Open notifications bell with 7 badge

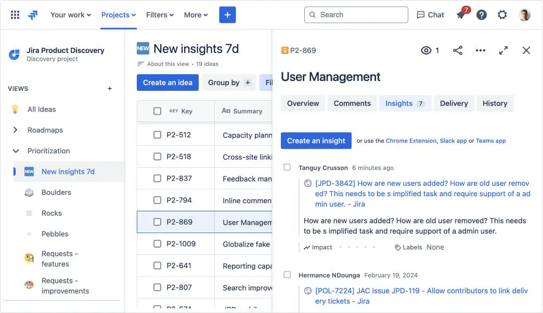click(x=462, y=14)
